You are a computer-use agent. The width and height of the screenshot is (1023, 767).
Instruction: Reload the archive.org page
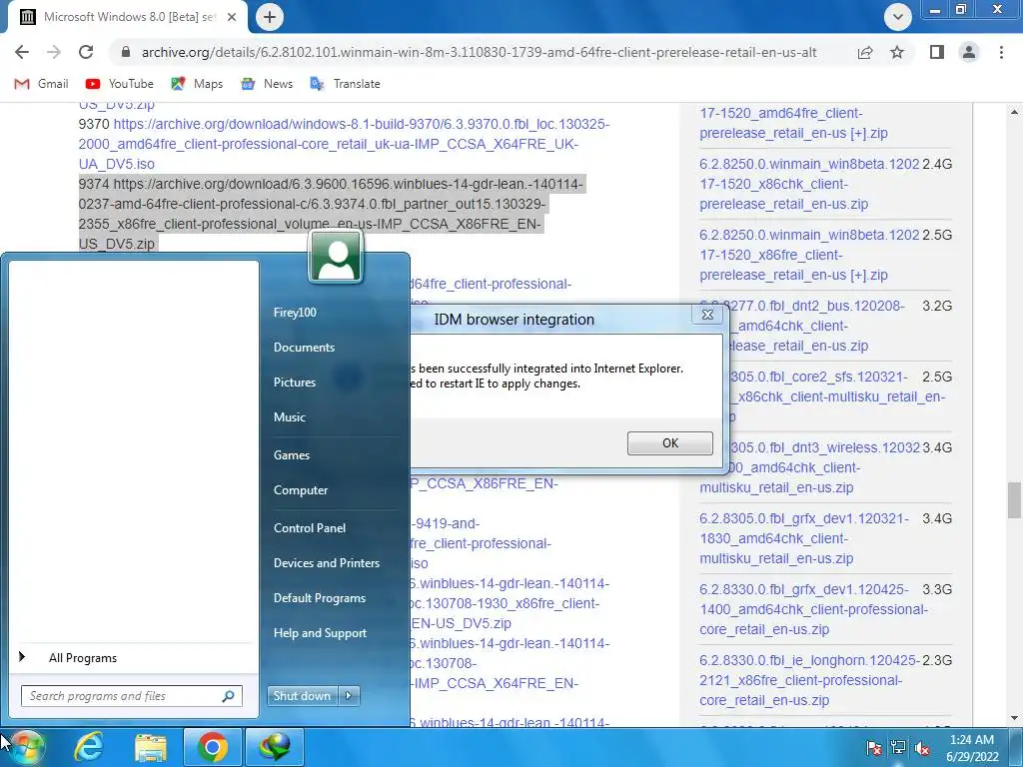point(86,52)
